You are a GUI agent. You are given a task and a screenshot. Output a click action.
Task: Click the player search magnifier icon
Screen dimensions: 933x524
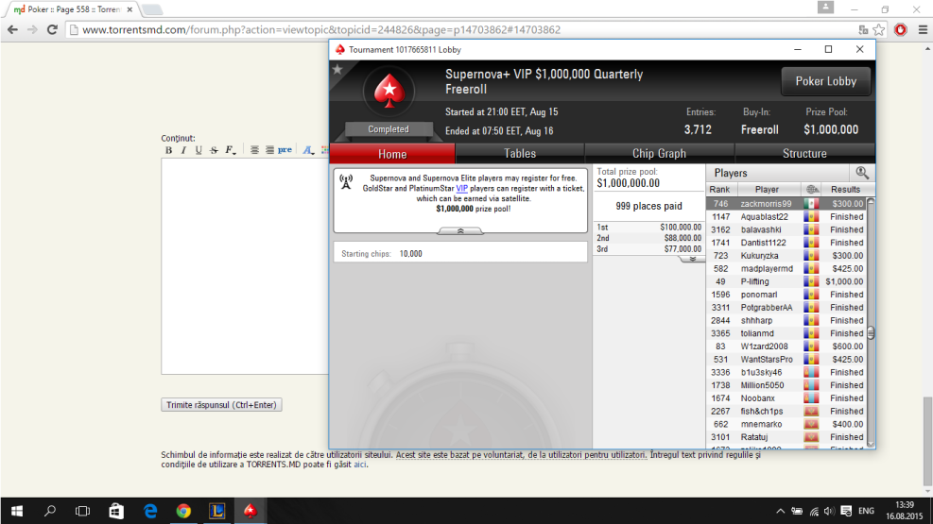[861, 173]
